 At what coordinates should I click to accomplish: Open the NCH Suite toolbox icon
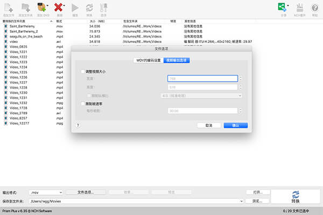(x=300, y=8)
